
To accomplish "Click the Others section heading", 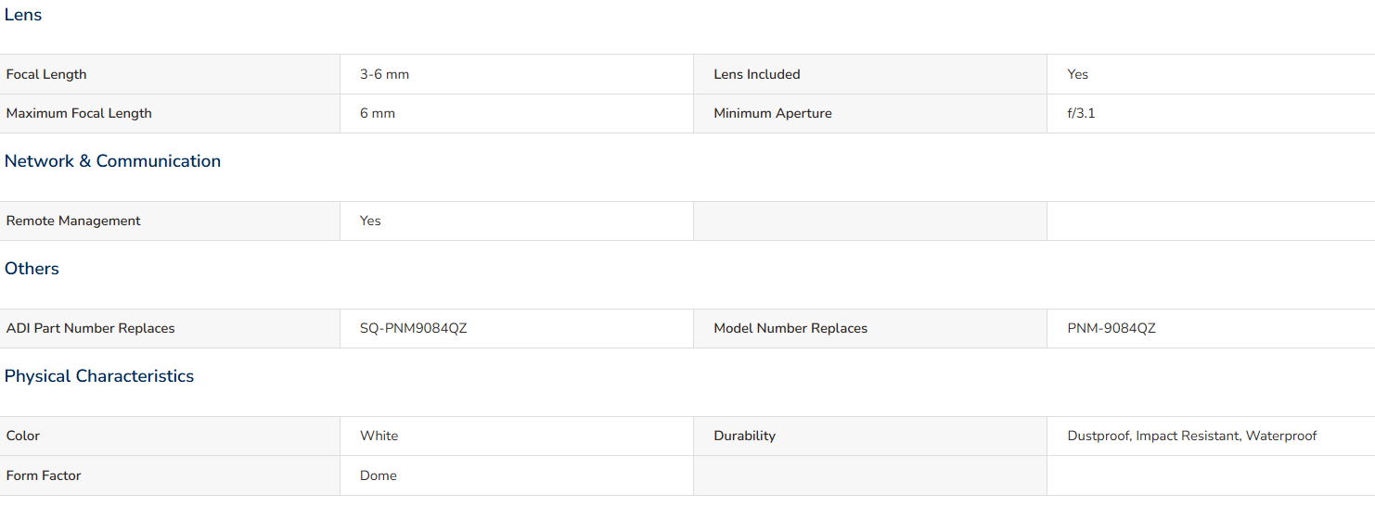I will point(32,269).
